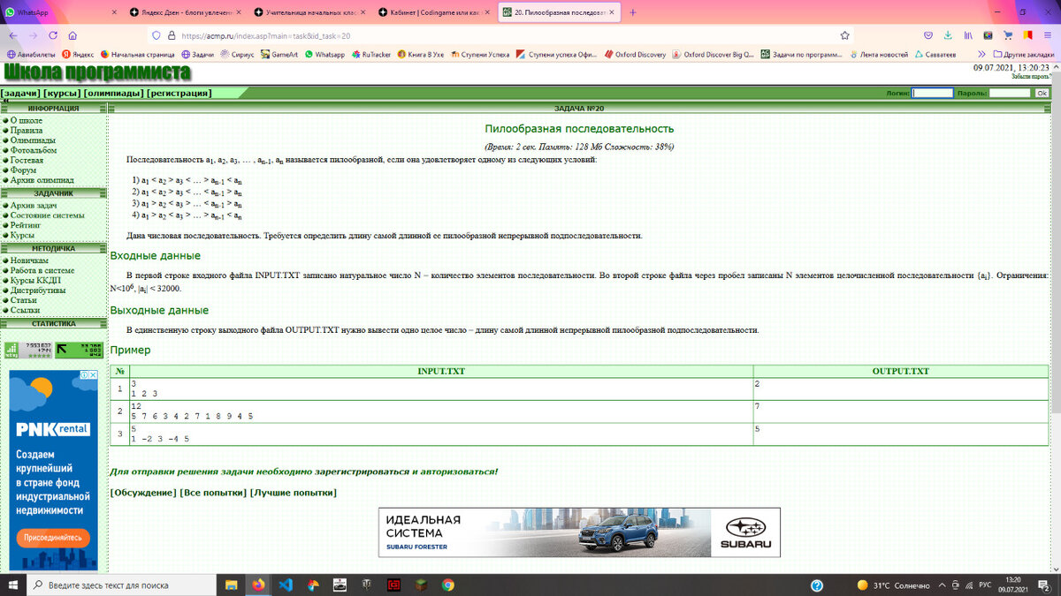Click the Windows taskbar search box

click(x=121, y=585)
